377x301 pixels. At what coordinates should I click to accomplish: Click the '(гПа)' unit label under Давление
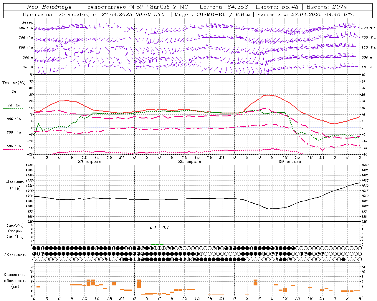coord(15,188)
